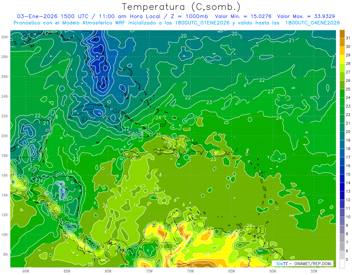Screen dimensions: 356x275
Task: Select the 1800UTC_04ENE2026 valid-until time text
Action: 312,23
